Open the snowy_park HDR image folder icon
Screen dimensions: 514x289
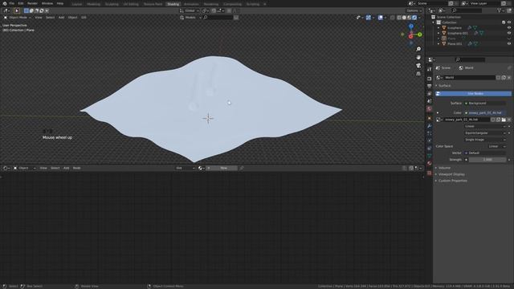pos(504,120)
